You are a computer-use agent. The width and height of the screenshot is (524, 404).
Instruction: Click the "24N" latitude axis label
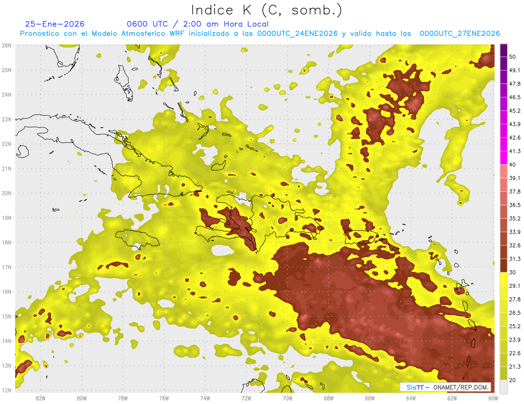coord(7,95)
